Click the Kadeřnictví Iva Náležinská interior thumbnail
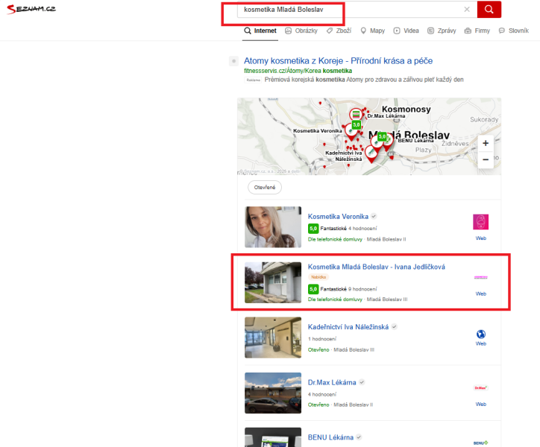The width and height of the screenshot is (540, 447). (x=273, y=337)
